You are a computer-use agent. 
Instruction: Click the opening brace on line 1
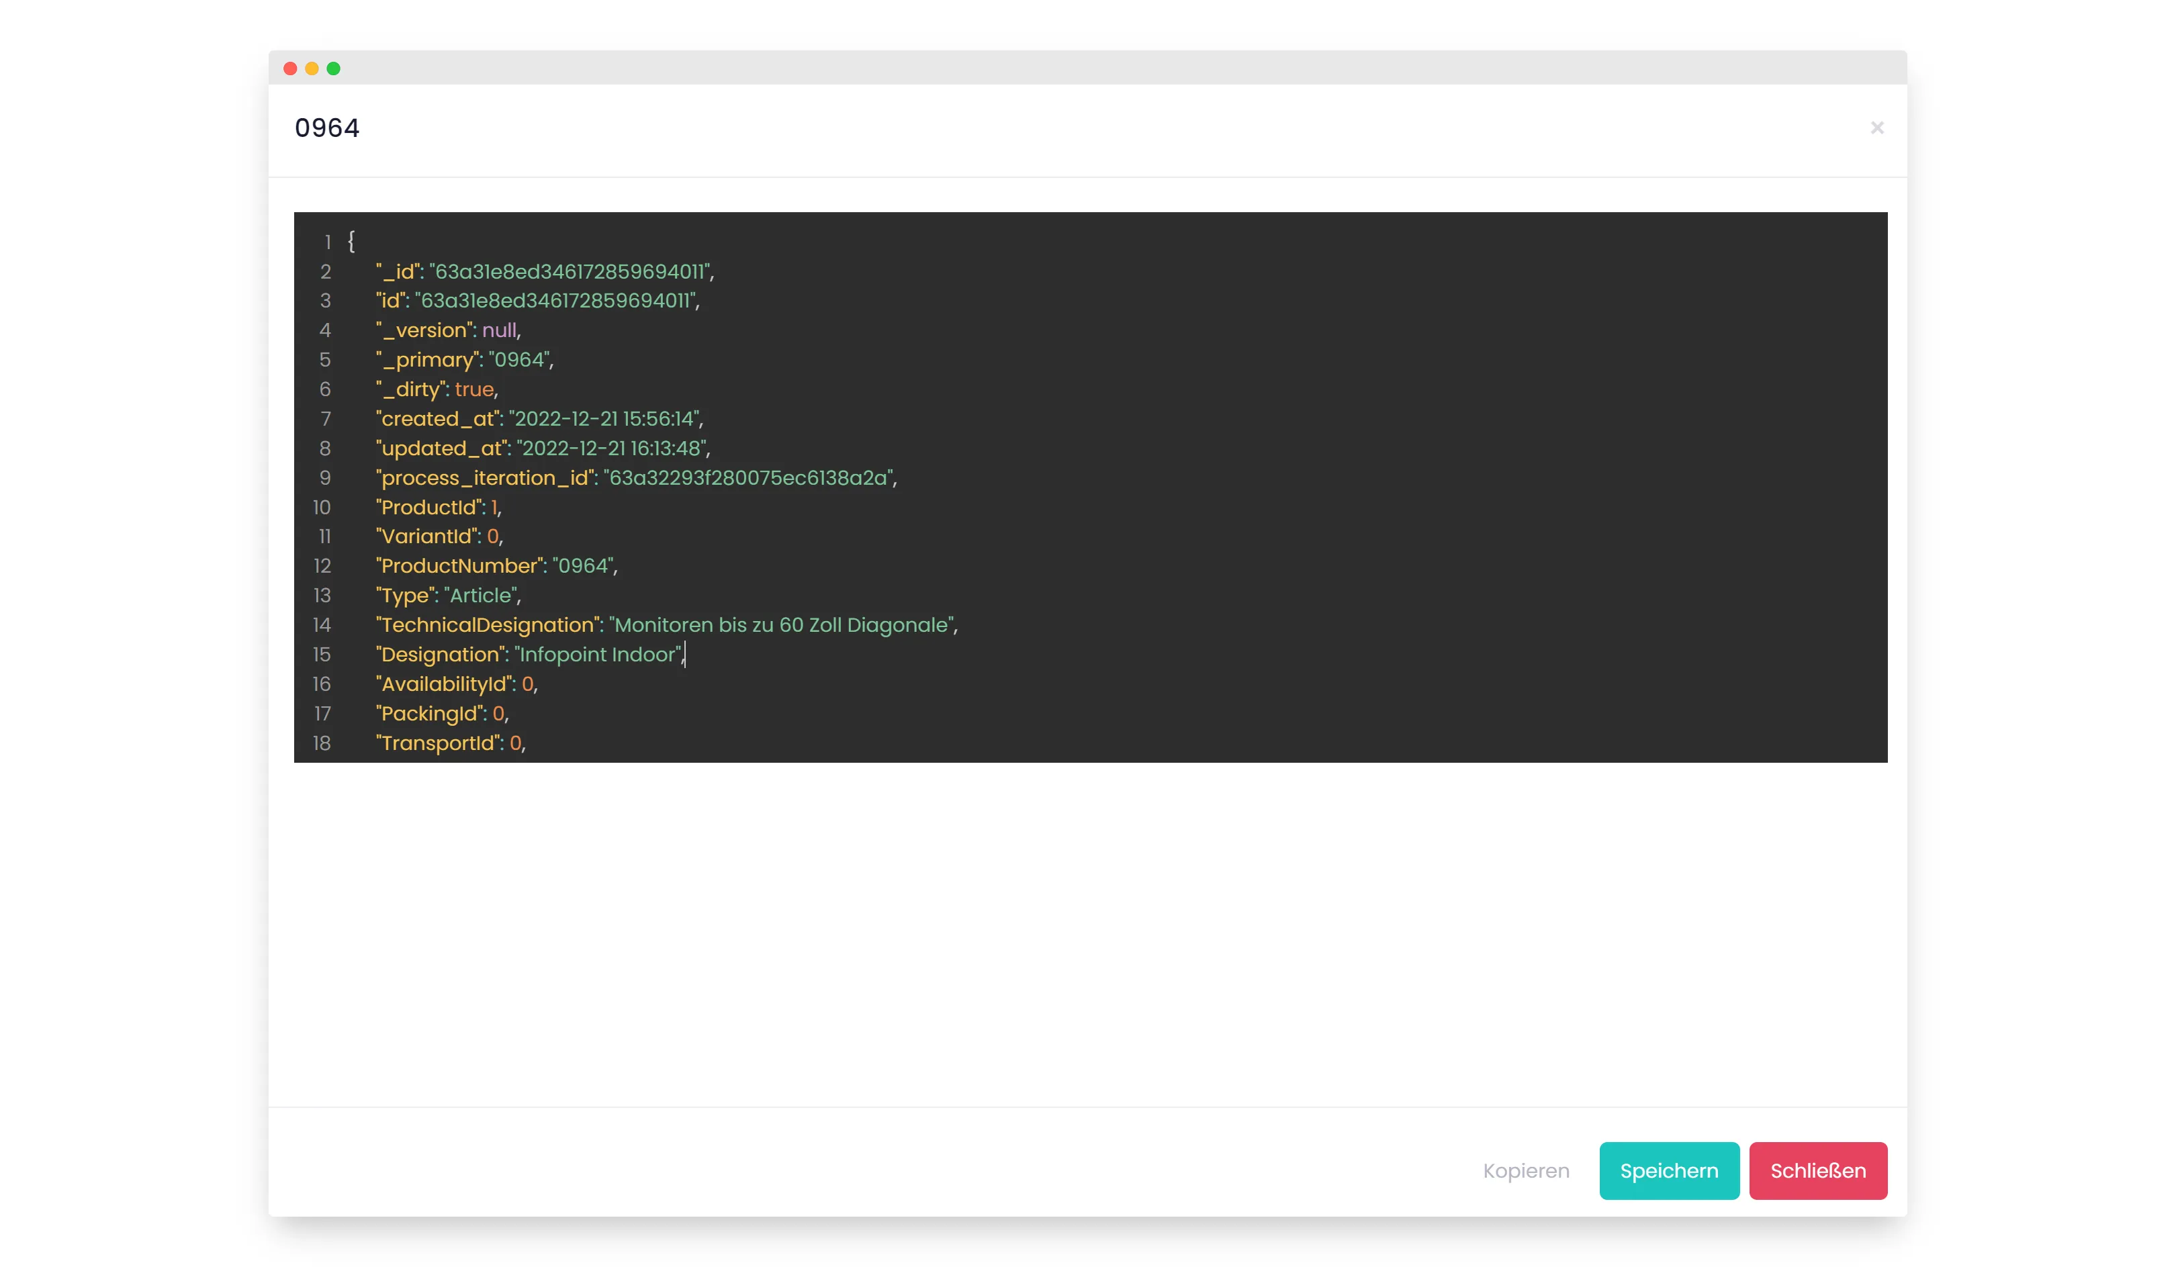click(x=351, y=241)
